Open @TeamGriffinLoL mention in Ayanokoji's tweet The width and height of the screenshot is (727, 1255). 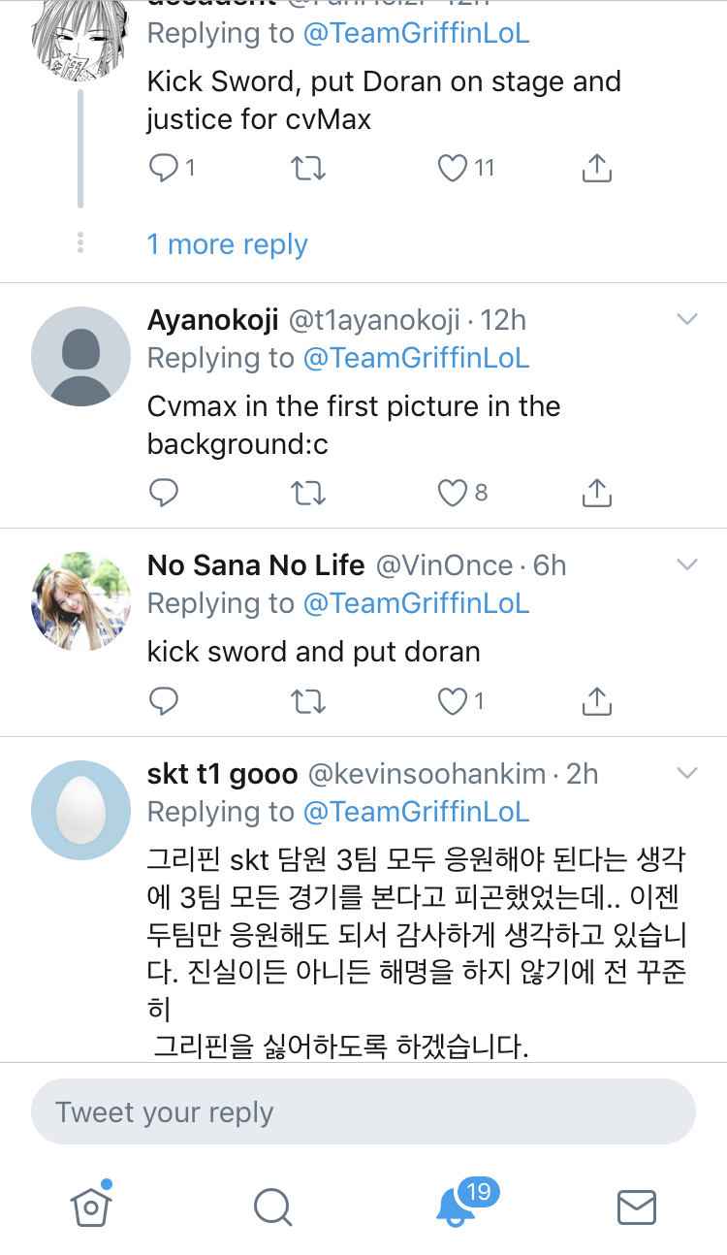coord(416,358)
